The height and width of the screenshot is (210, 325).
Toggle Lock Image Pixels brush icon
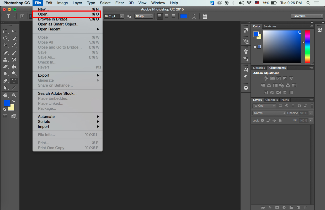point(269,120)
